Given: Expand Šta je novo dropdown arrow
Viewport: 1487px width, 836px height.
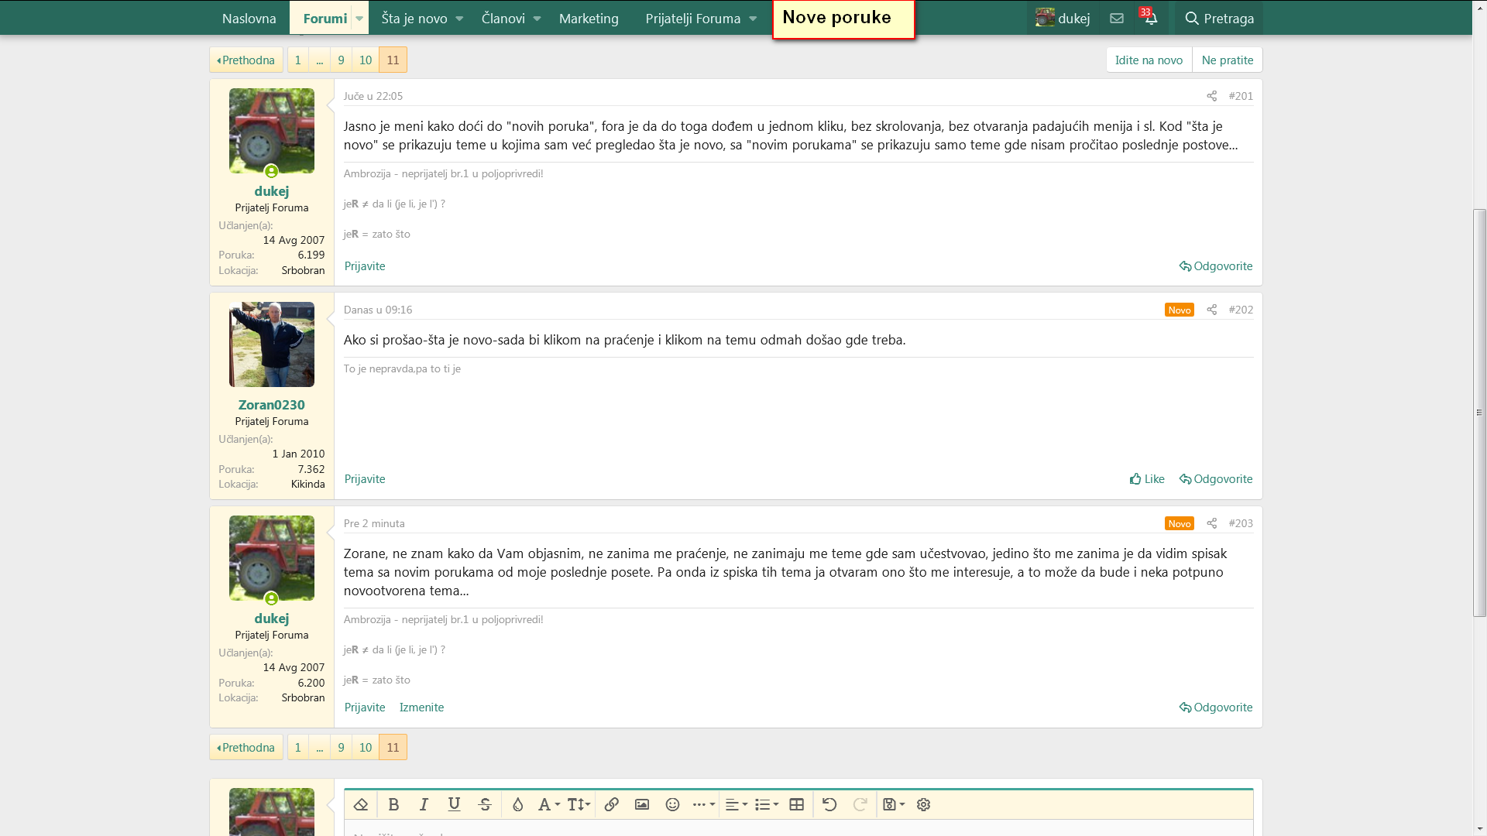Looking at the screenshot, I should click(x=459, y=18).
